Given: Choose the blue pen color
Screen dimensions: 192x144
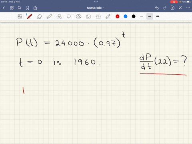Looking at the screenshot, I should tap(126, 16).
